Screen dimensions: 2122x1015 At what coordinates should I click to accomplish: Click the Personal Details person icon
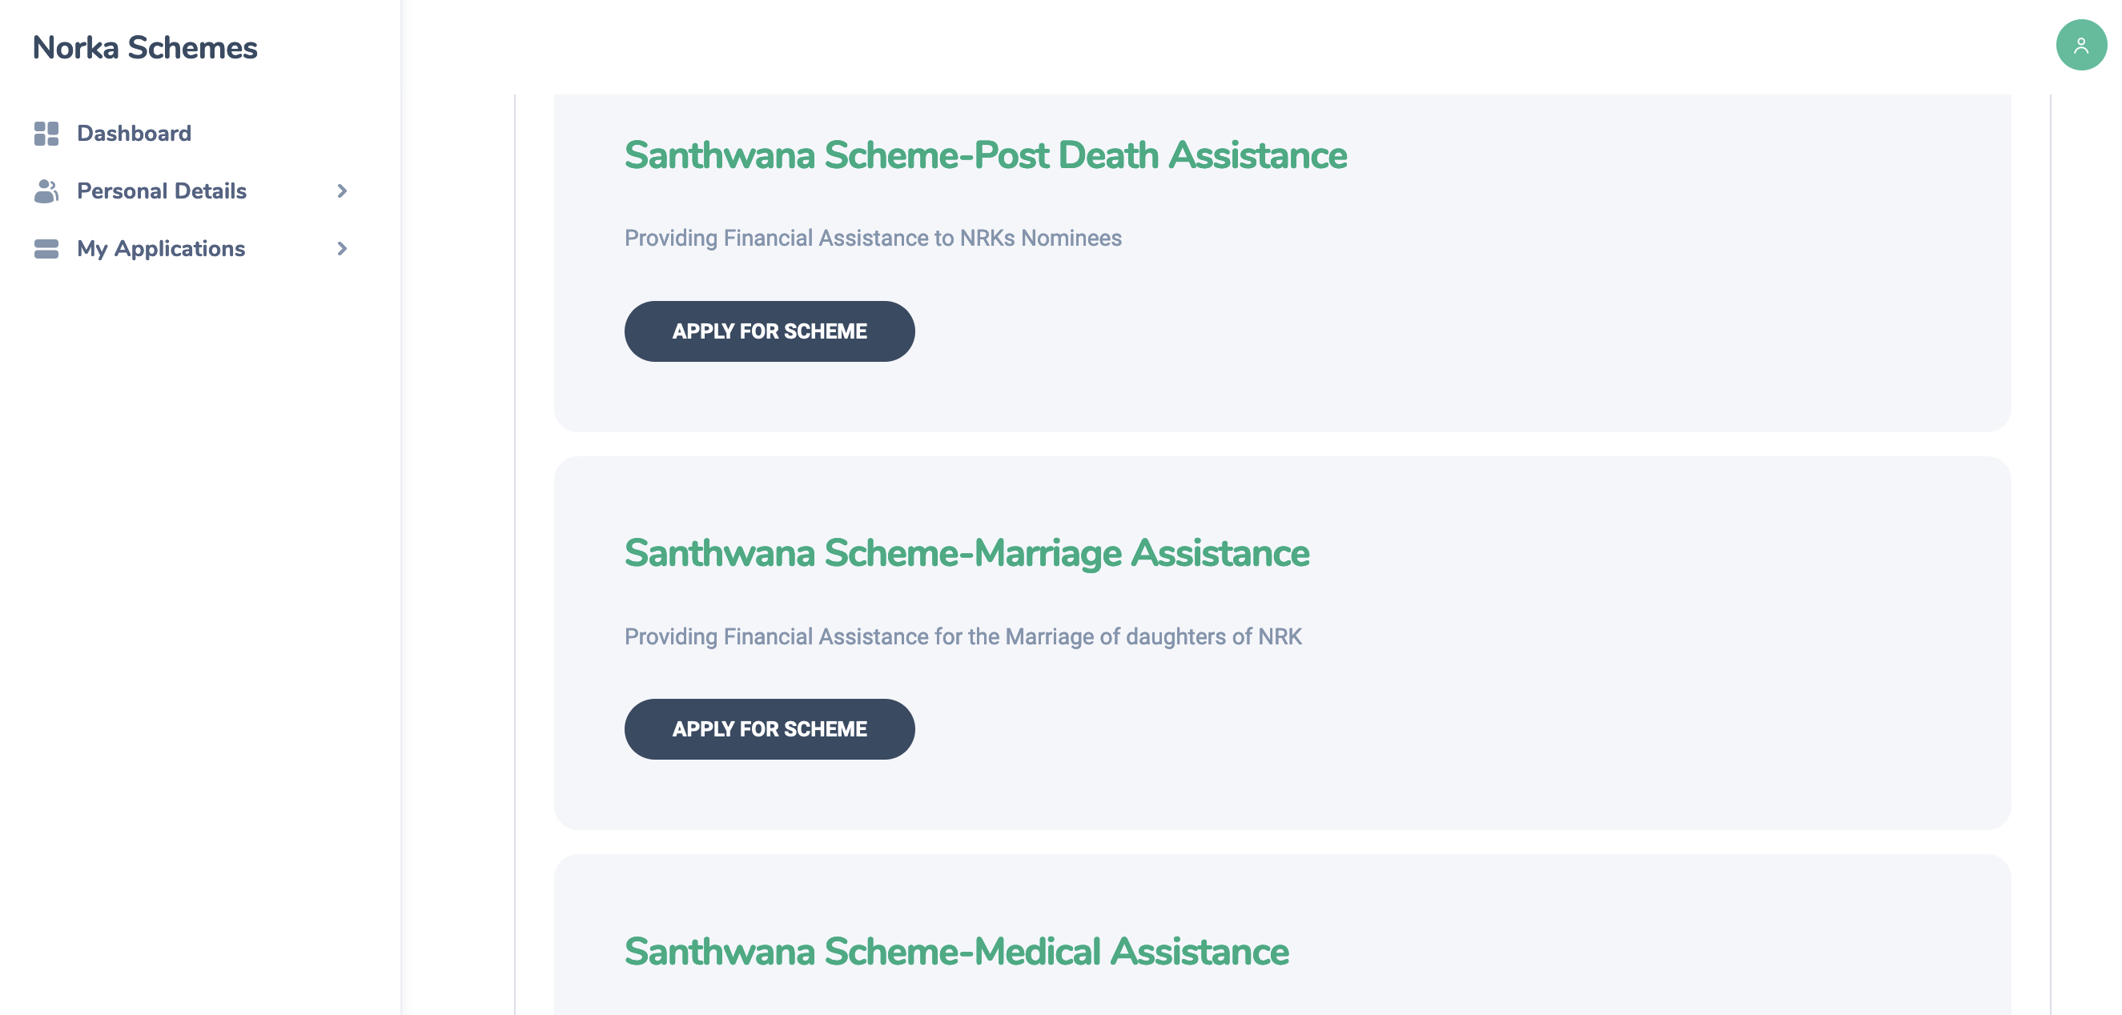click(x=47, y=191)
